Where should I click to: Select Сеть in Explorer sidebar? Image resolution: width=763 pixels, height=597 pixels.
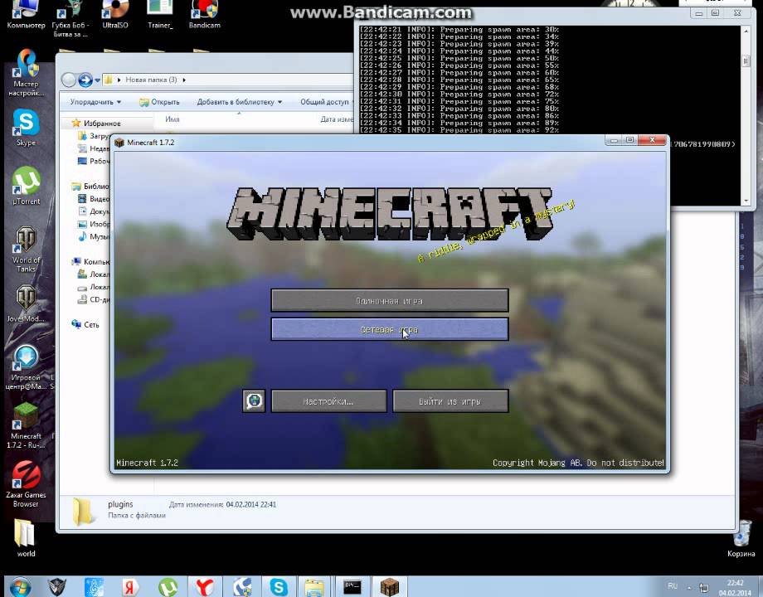[x=85, y=324]
